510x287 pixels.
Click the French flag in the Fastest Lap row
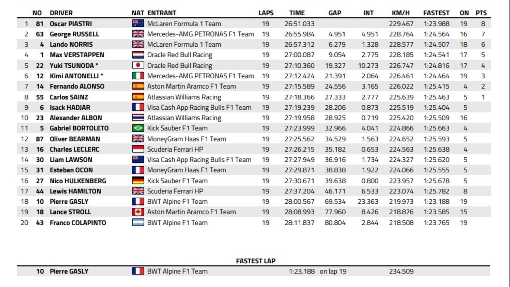pos(138,271)
